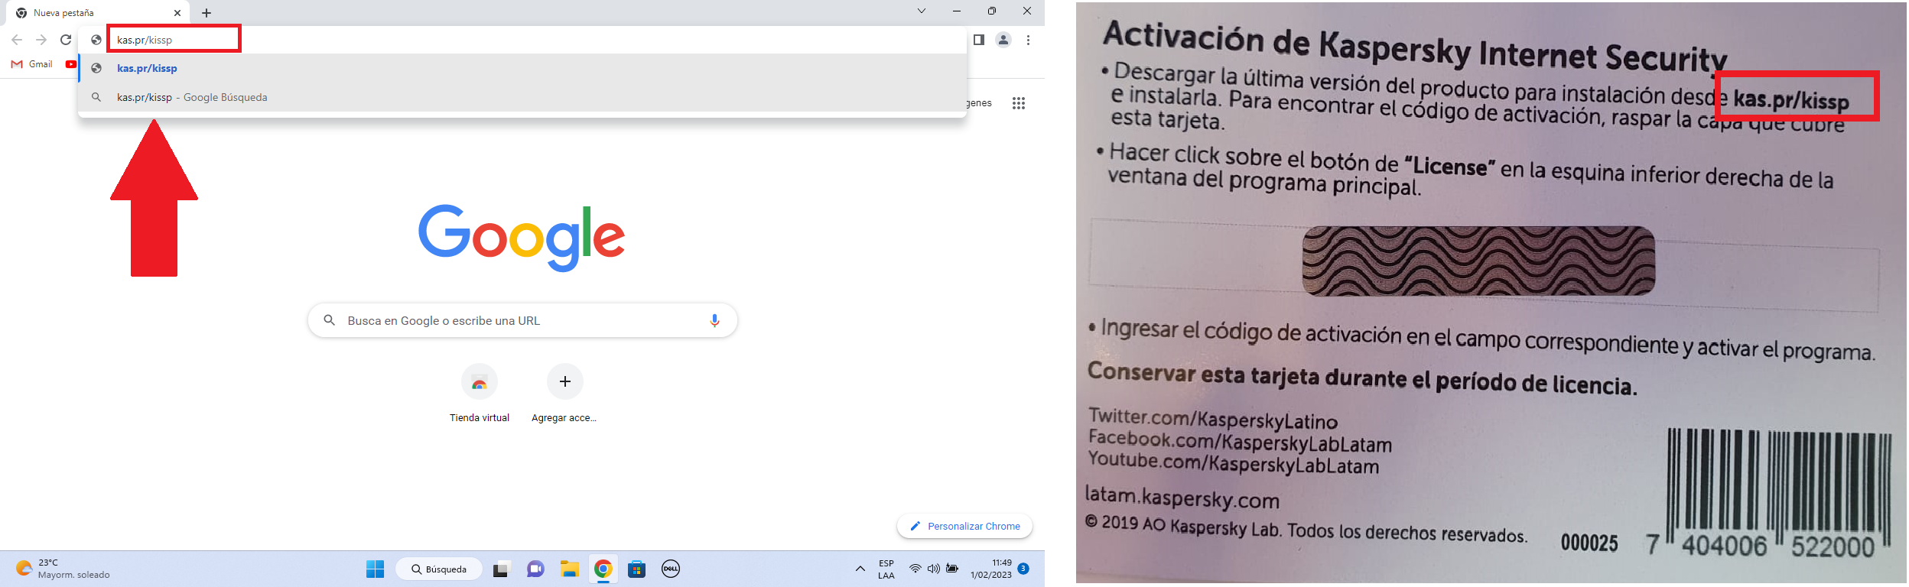Click the browser reload icon

[x=66, y=40]
